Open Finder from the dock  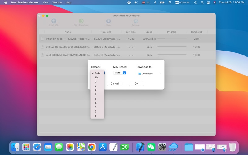(x=15, y=147)
